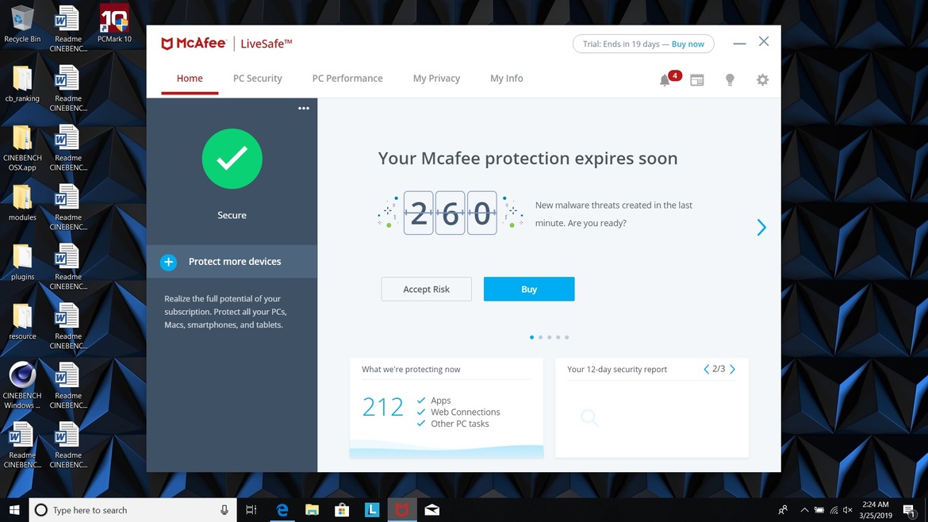928x522 pixels.
Task: Select the plugins folder on desktop
Action: (x=22, y=262)
